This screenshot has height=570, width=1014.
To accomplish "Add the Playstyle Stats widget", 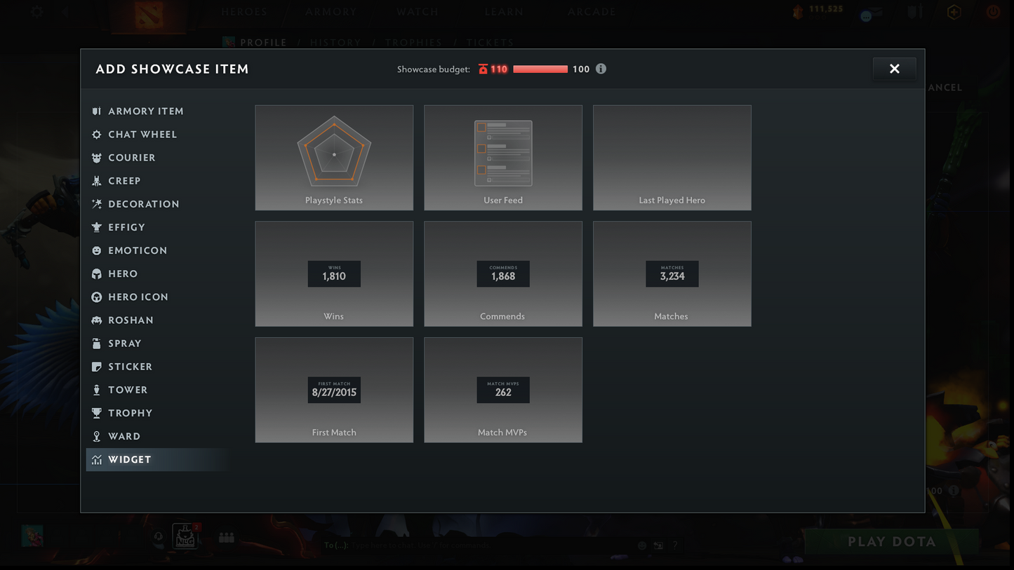I will point(334,158).
